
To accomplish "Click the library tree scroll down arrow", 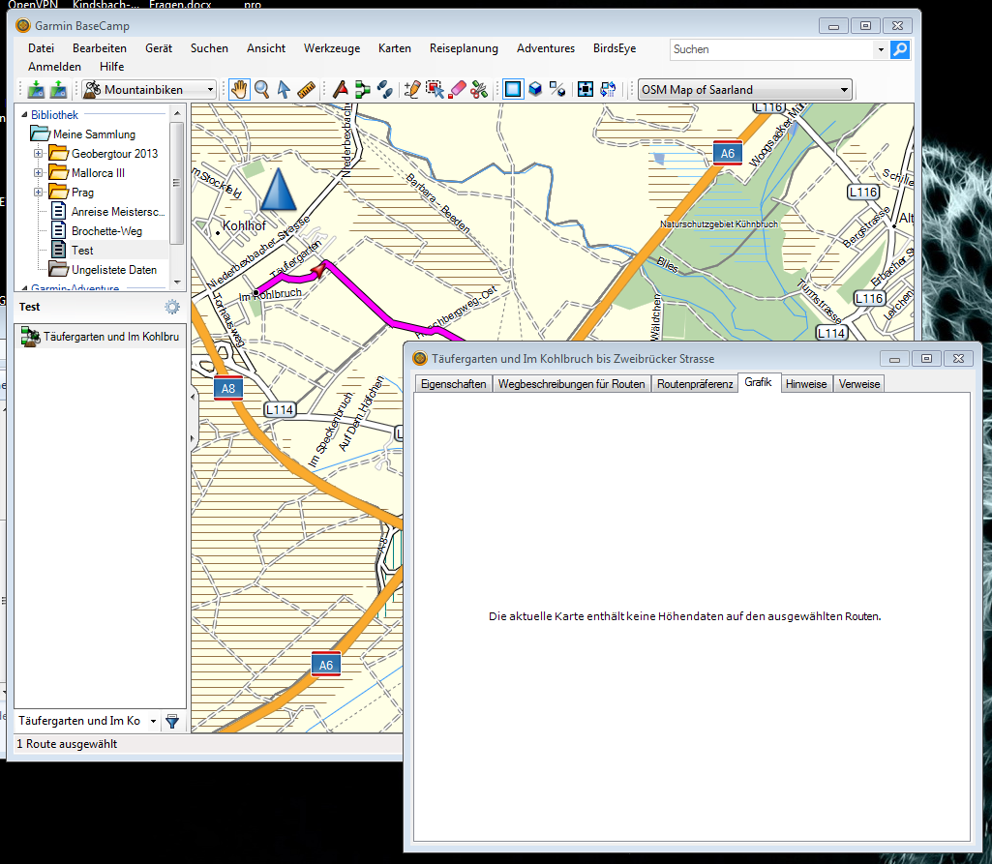I will (177, 283).
